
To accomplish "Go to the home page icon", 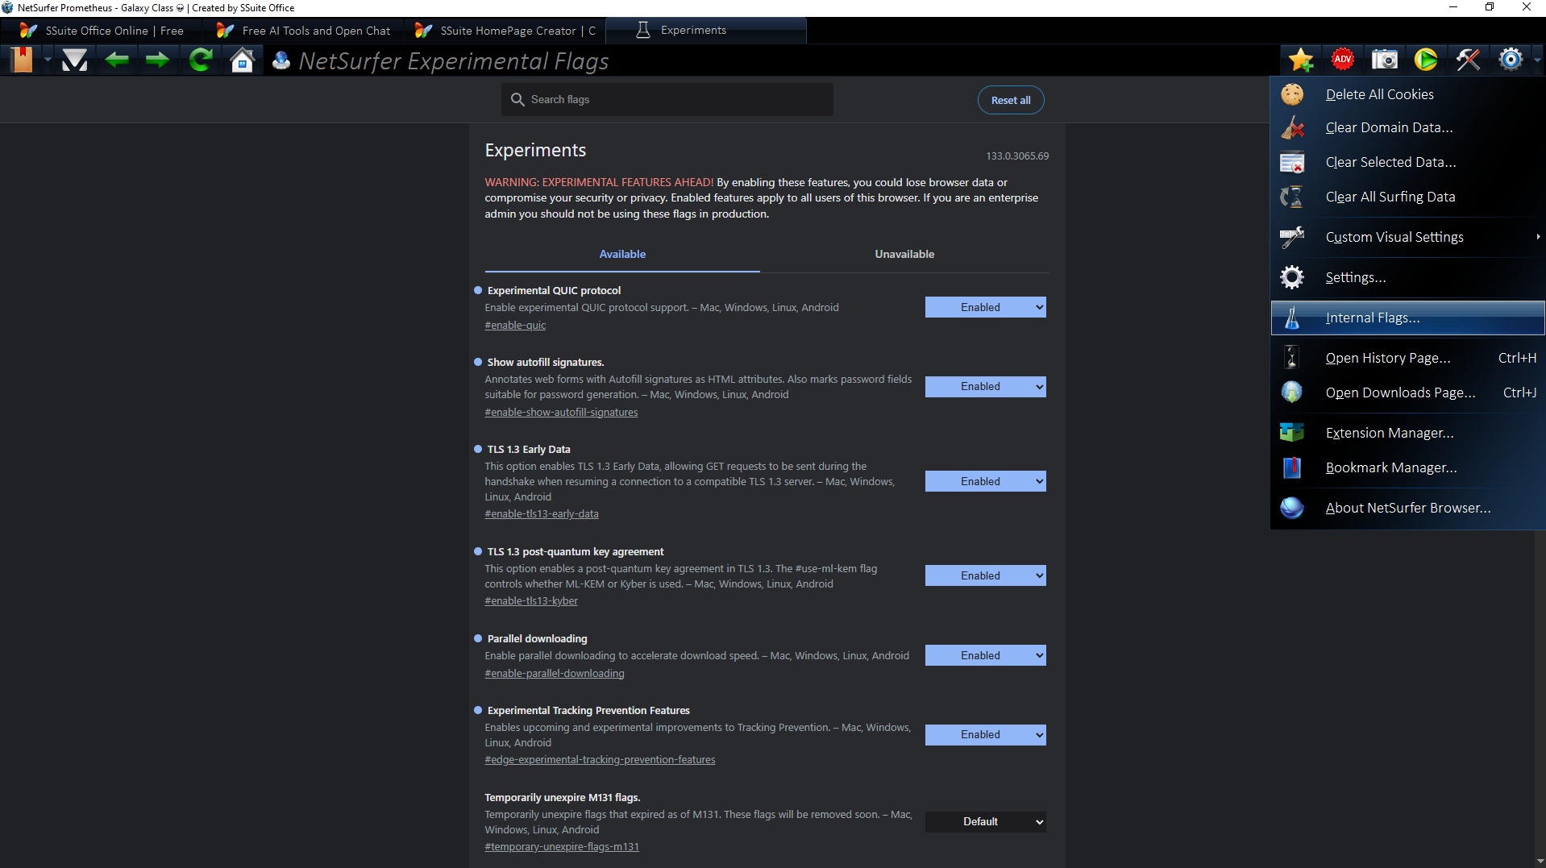I will [x=242, y=60].
